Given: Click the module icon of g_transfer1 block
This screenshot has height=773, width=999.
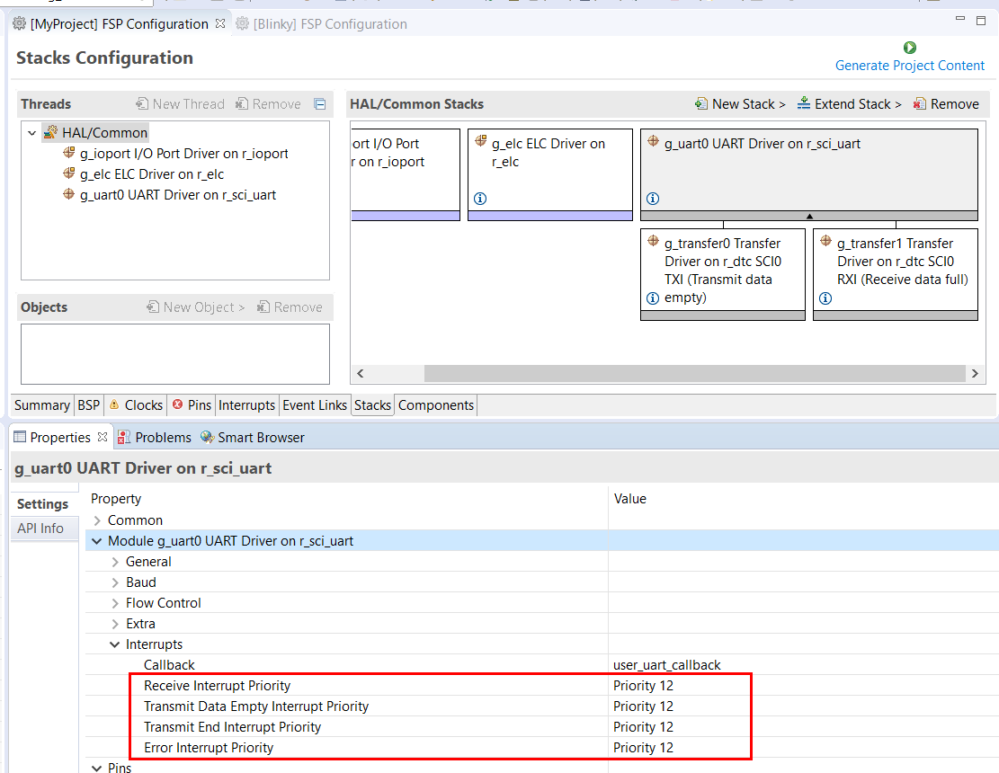Looking at the screenshot, I should point(825,241).
